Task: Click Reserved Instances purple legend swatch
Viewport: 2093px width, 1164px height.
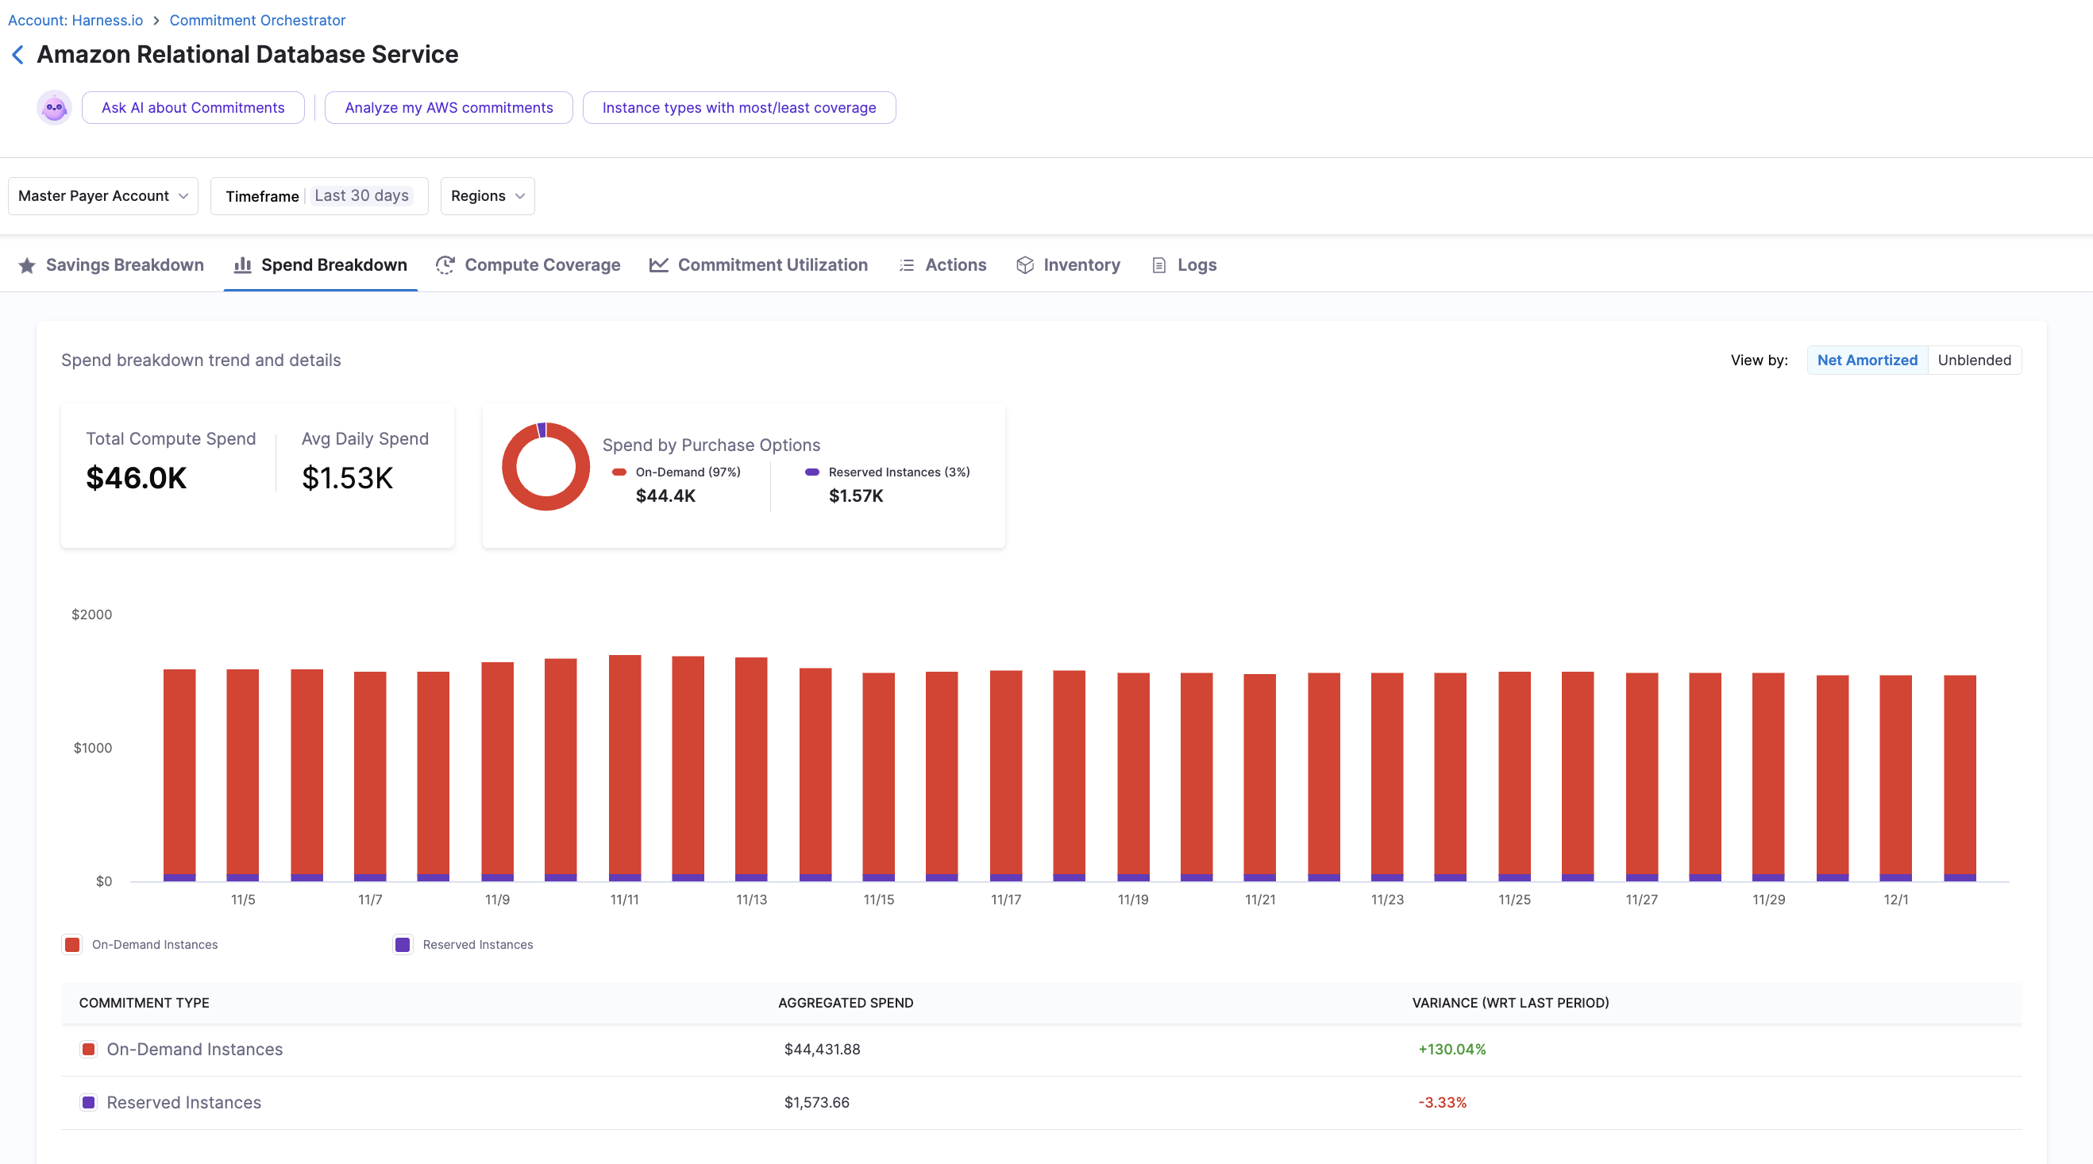Action: [x=403, y=944]
